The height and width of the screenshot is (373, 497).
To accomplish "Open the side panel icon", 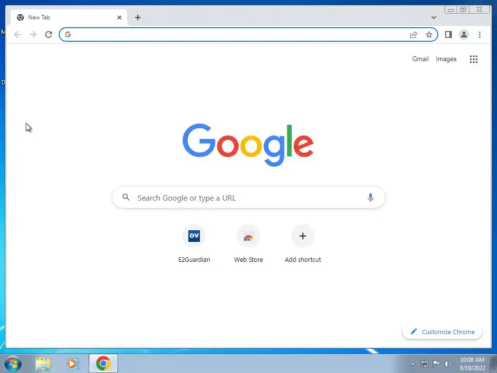I will click(448, 34).
